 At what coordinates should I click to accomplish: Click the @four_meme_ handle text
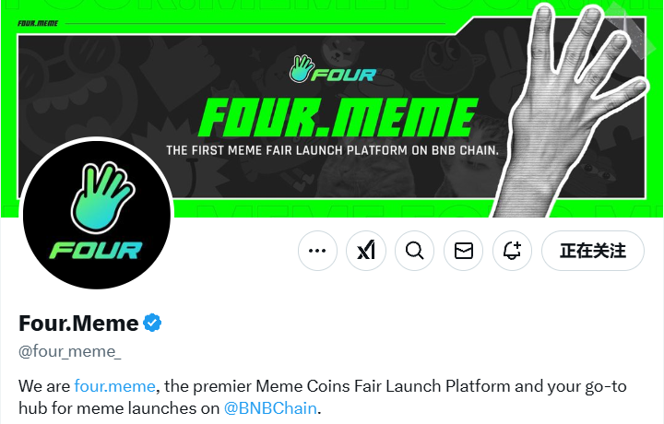[x=70, y=351]
